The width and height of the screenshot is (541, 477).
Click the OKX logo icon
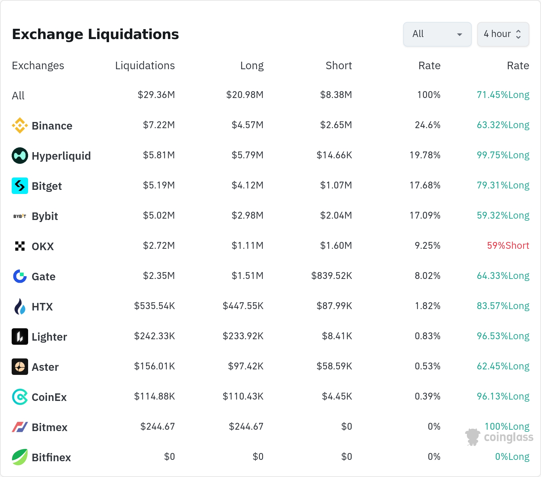click(x=20, y=246)
